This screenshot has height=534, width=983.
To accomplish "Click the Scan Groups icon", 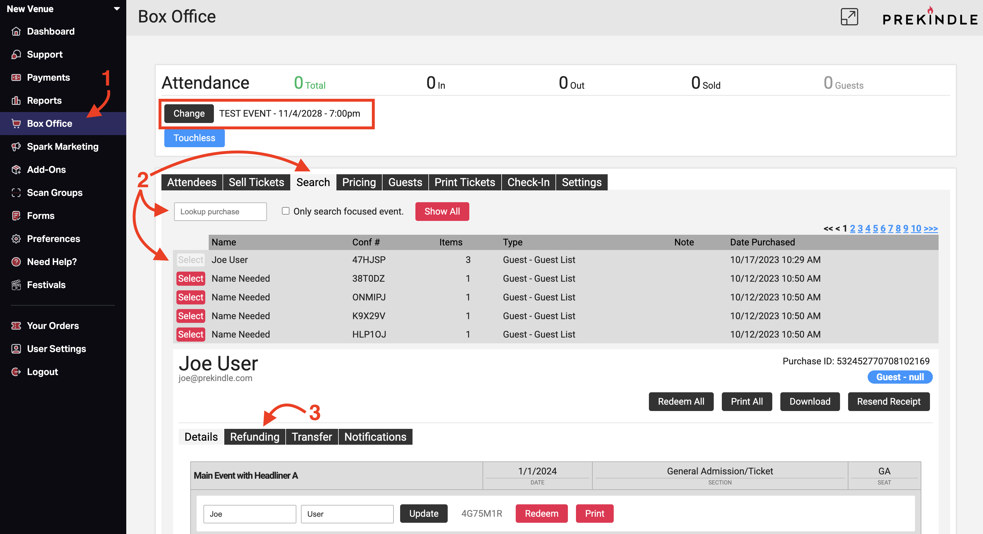I will 16,193.
